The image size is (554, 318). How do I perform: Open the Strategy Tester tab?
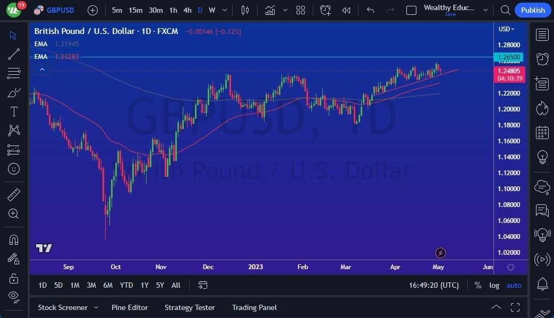pos(190,307)
